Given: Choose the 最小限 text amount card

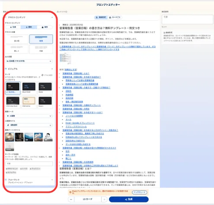Looking at the screenshot, I should coord(16,39).
